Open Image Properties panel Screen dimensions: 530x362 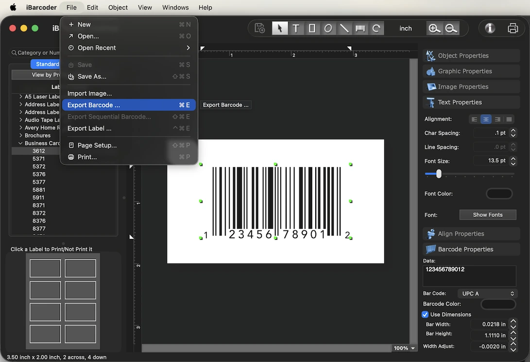471,87
